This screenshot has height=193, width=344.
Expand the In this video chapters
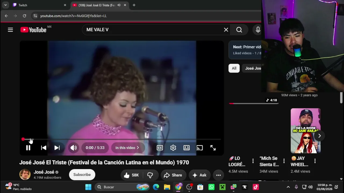127,148
